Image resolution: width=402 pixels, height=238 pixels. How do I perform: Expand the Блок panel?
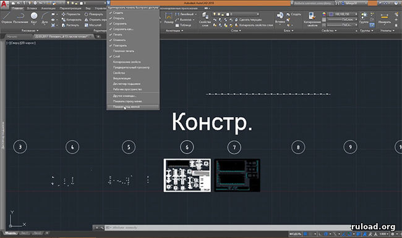[x=288, y=31]
